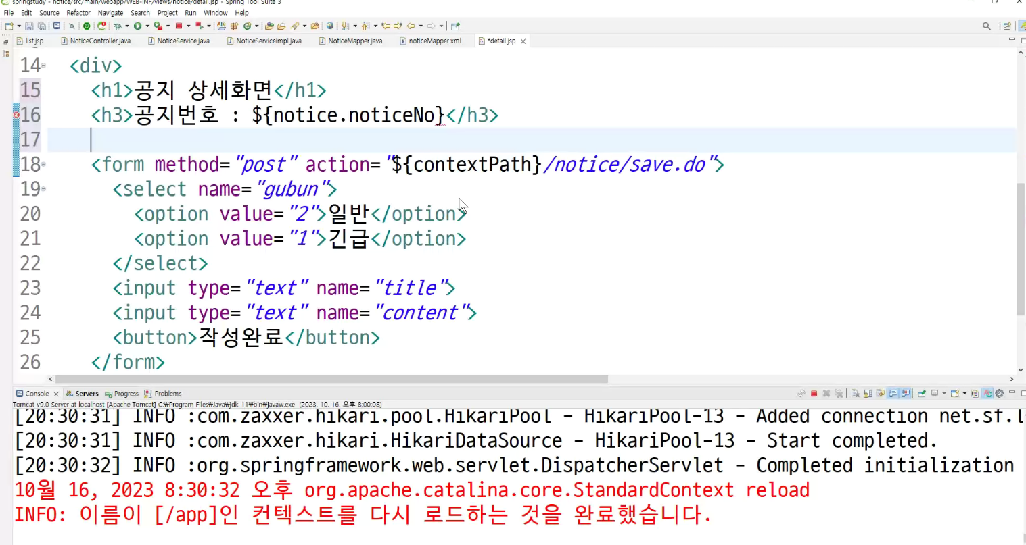The image size is (1026, 545).
Task: Click the "/notice/save.do" text on line 18
Action: (x=624, y=164)
